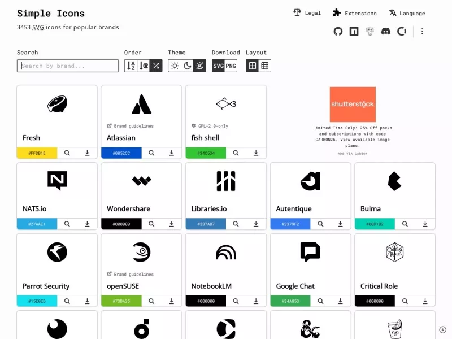This screenshot has height=339, width=452.
Task: Click the scroll-down arrow button
Action: pos(442,329)
